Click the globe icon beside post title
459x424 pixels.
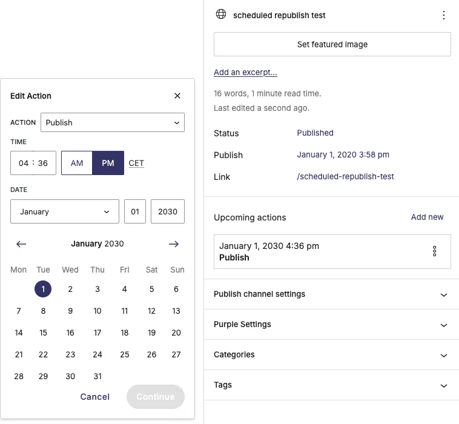pyautogui.click(x=221, y=14)
